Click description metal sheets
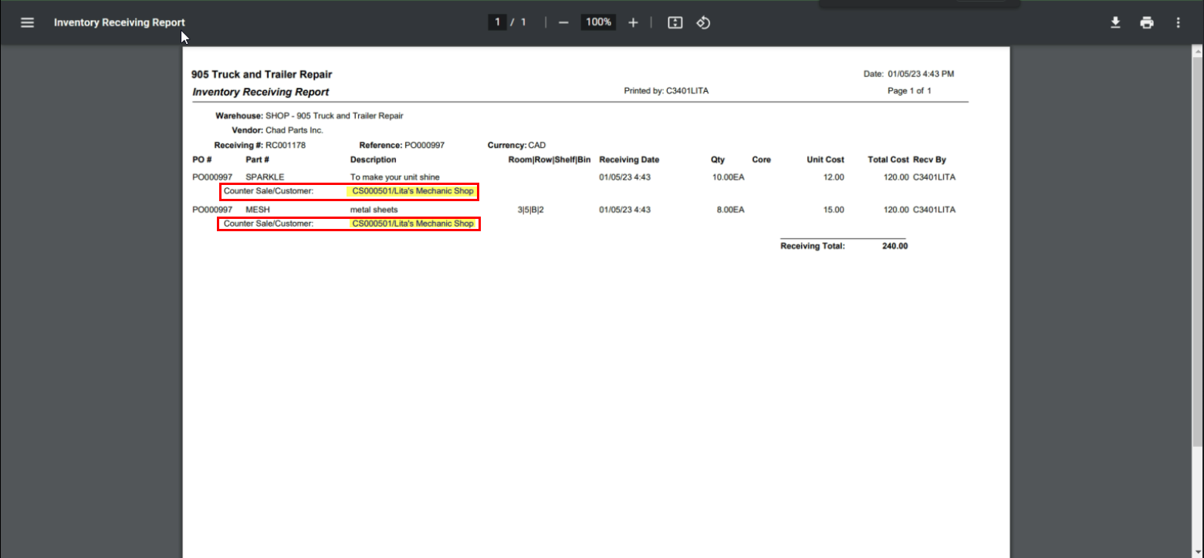 pyautogui.click(x=374, y=210)
